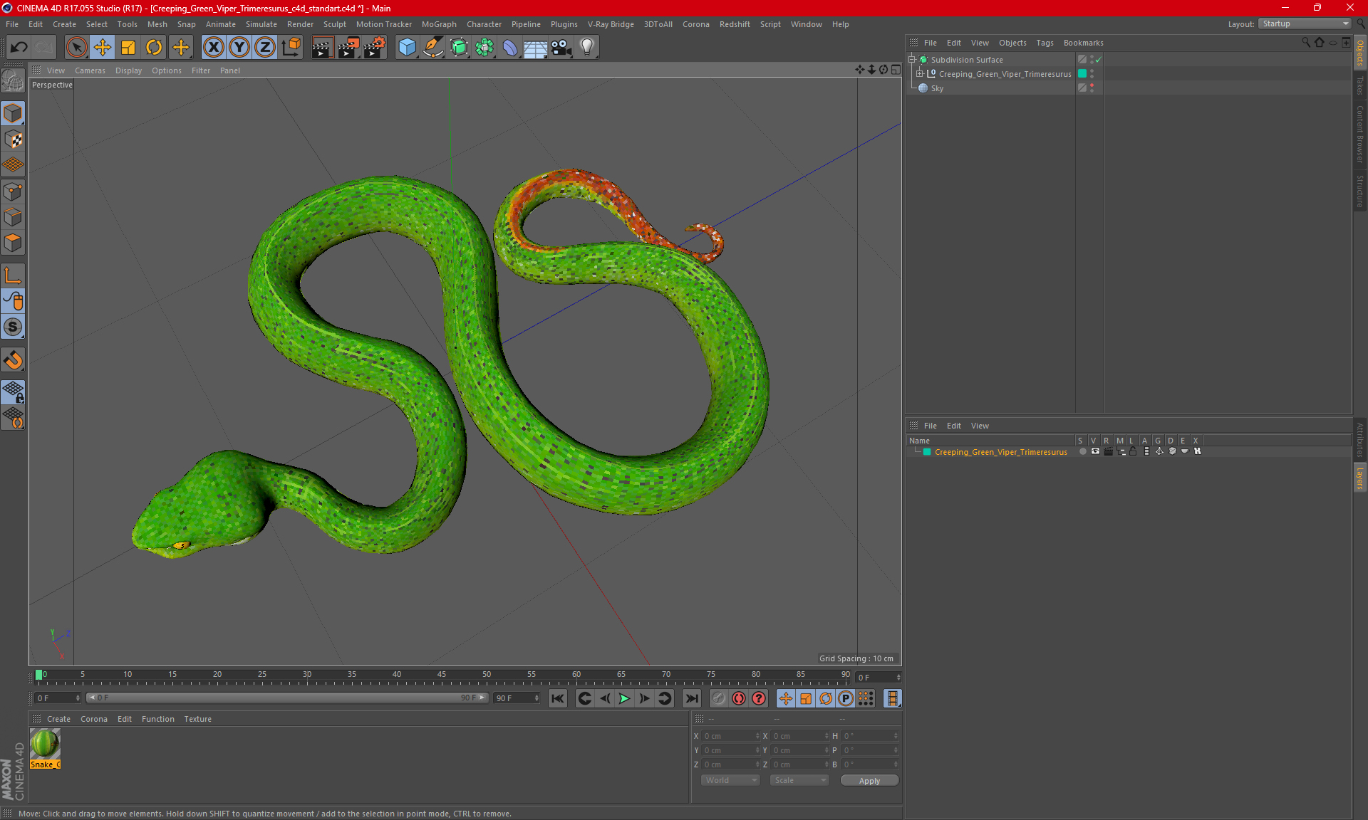Open the MoGraph array objects icon
Image resolution: width=1368 pixels, height=820 pixels.
coord(484,48)
